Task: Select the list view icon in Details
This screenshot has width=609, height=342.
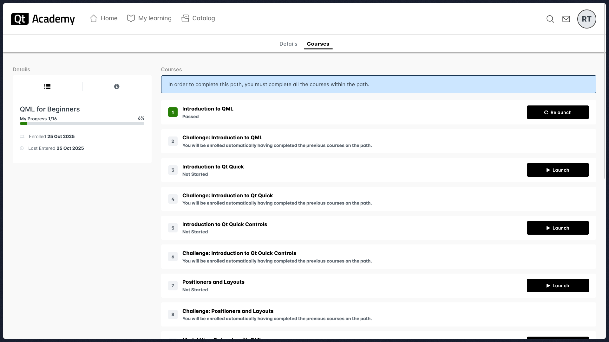Action: [x=47, y=86]
